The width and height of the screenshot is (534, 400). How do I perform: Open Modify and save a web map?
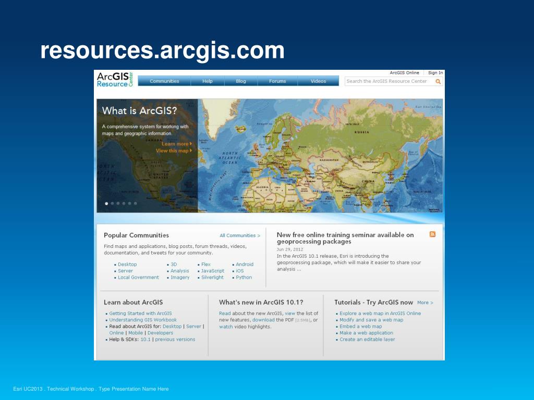371,320
